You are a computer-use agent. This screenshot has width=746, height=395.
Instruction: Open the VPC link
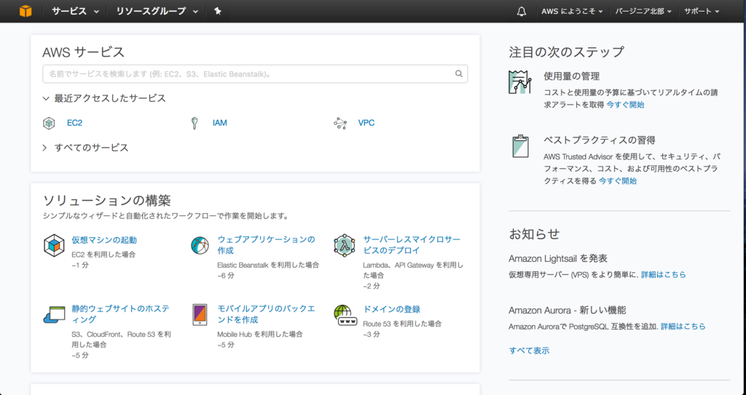pyautogui.click(x=366, y=123)
